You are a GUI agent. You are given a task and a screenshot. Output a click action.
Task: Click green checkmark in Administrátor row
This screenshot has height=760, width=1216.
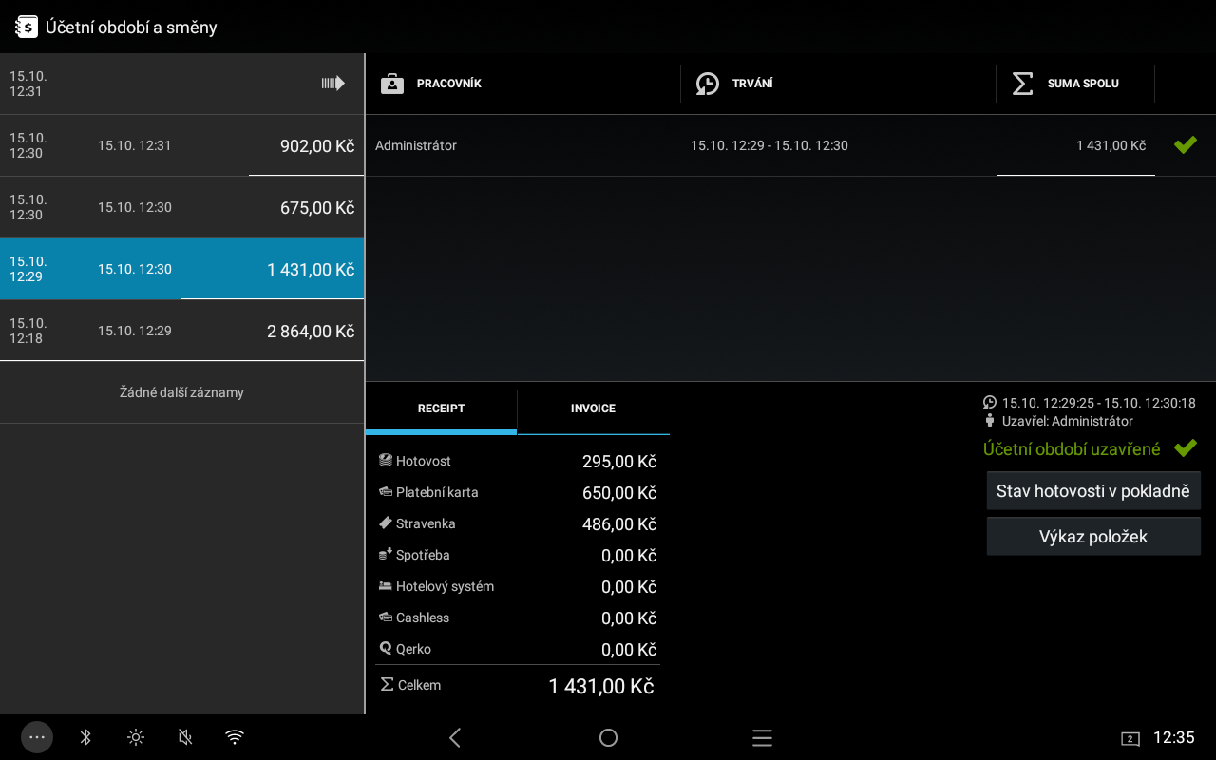(x=1185, y=145)
